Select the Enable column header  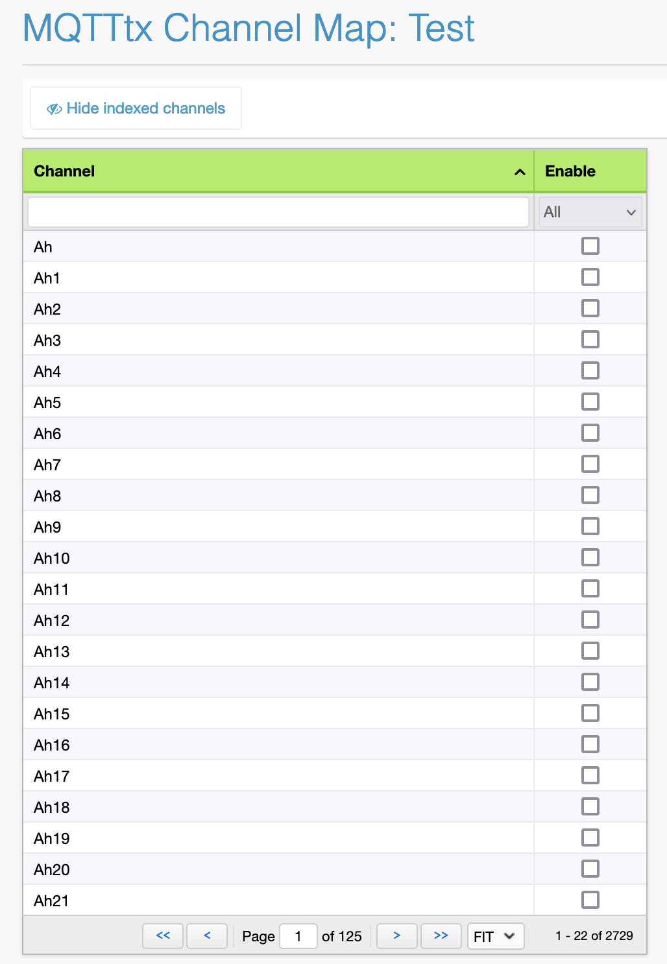[x=569, y=171]
